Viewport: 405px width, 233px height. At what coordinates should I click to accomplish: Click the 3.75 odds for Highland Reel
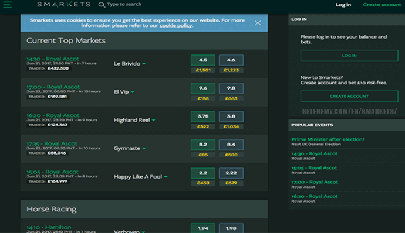(203, 117)
